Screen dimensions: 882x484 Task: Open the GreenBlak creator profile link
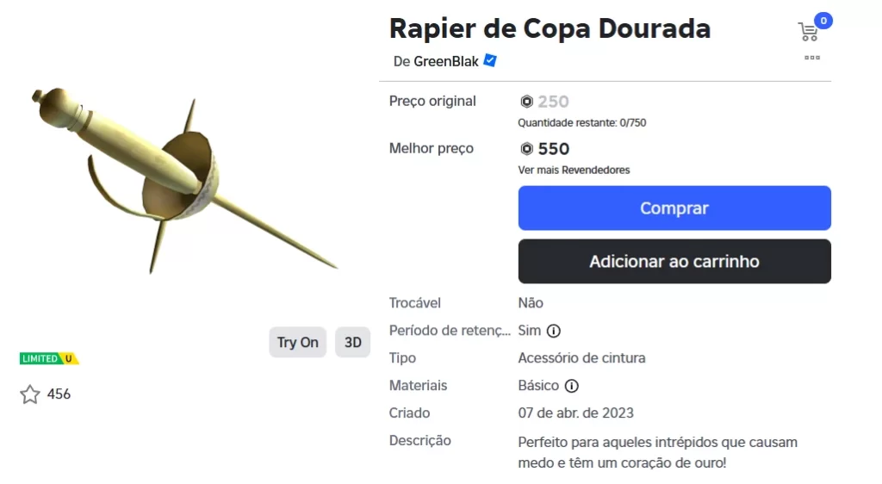(x=445, y=61)
